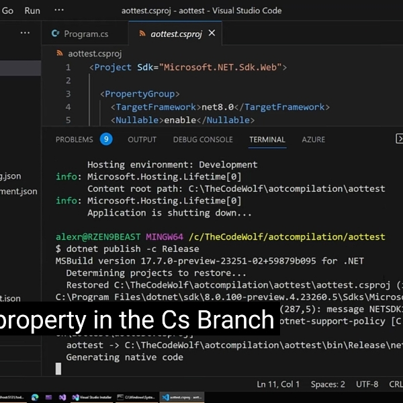Open Visual Studio Installer from the taskbar

89,398
